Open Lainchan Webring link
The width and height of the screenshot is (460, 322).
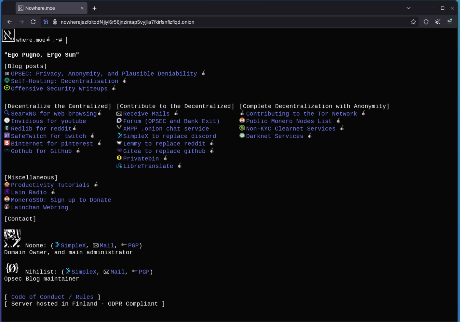[x=39, y=208]
